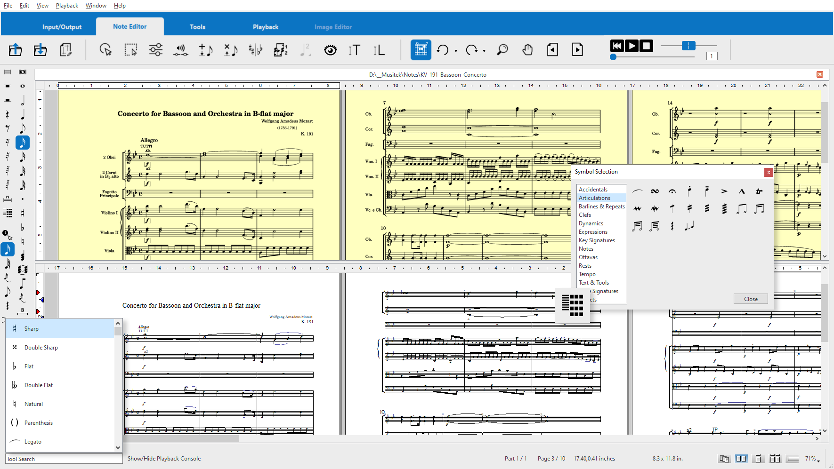Choose Clefs category in Symbol Selection

(x=602, y=215)
